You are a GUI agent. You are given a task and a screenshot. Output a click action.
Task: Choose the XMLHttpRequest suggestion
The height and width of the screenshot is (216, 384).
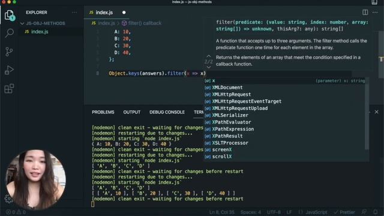point(284,94)
